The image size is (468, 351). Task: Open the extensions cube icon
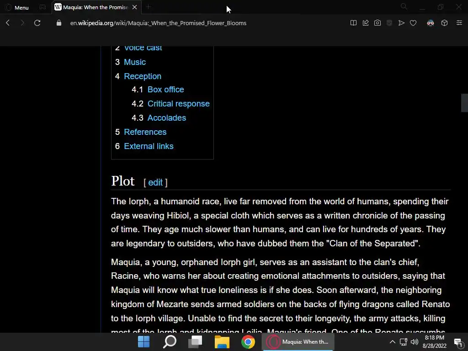[444, 23]
